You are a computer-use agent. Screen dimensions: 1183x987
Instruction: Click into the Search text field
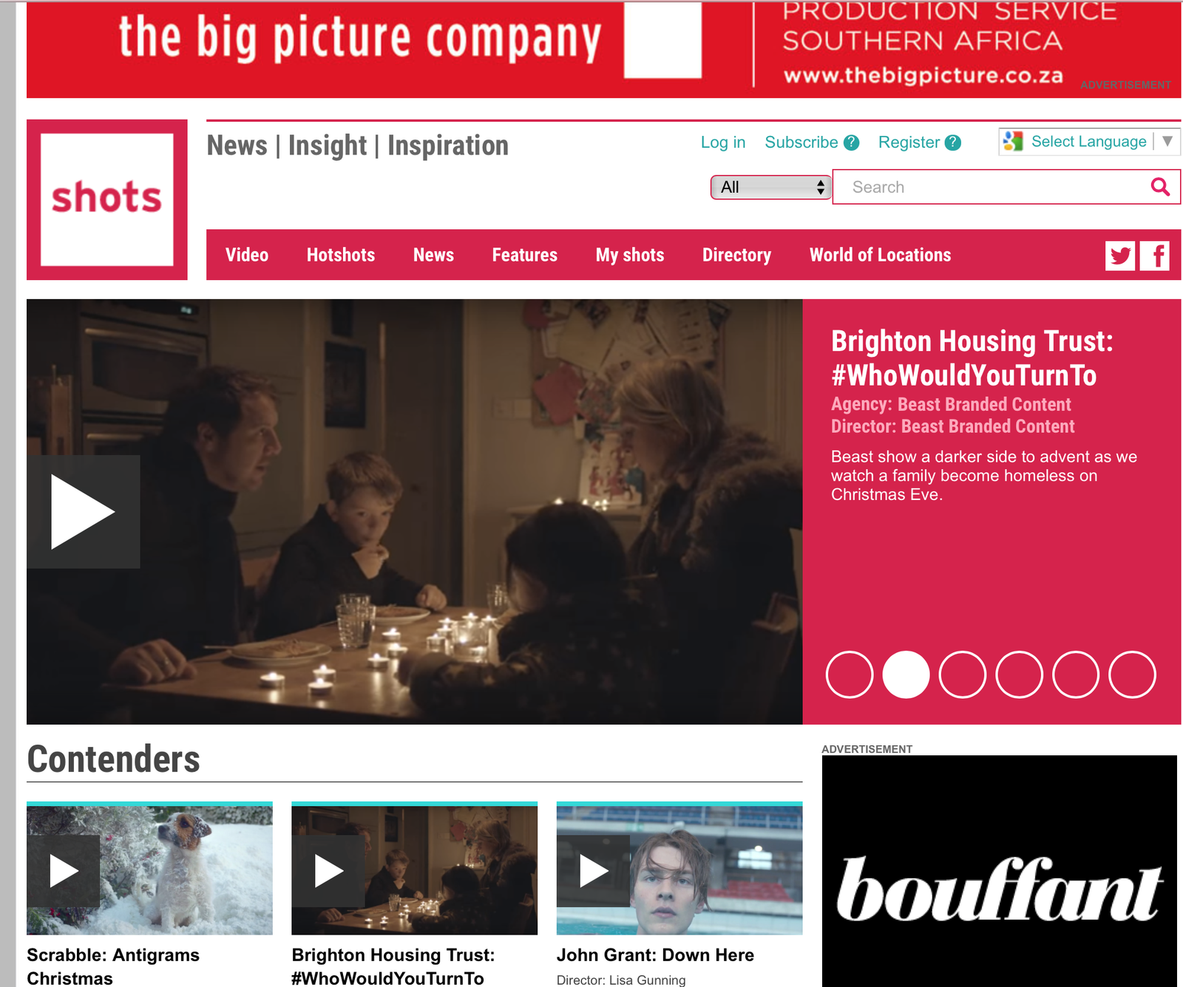[991, 187]
